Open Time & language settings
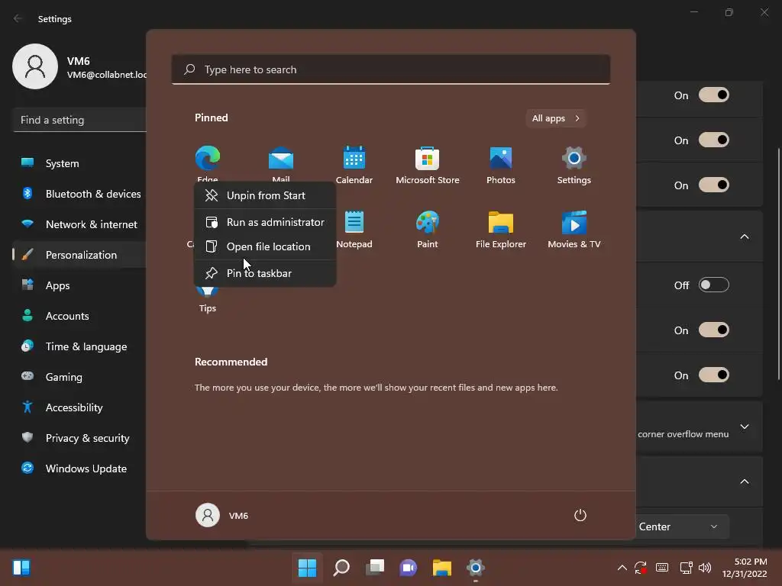Viewport: 782px width, 586px height. tap(79, 346)
